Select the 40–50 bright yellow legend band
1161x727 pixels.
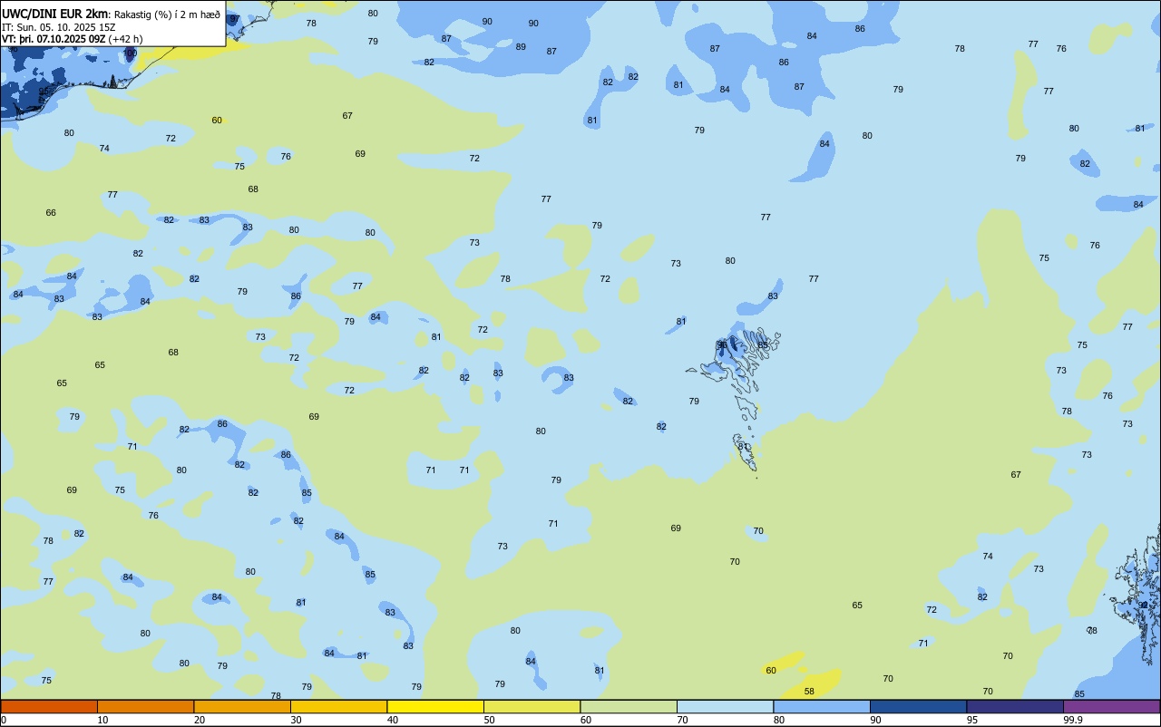click(435, 706)
